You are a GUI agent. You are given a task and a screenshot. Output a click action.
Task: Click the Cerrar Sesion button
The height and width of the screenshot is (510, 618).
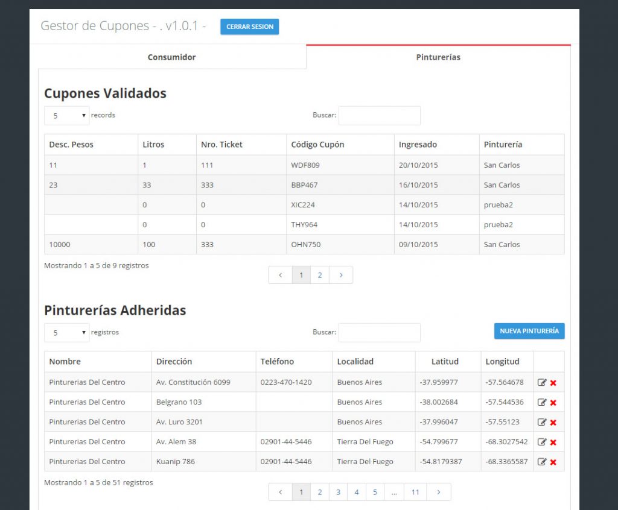(x=249, y=27)
